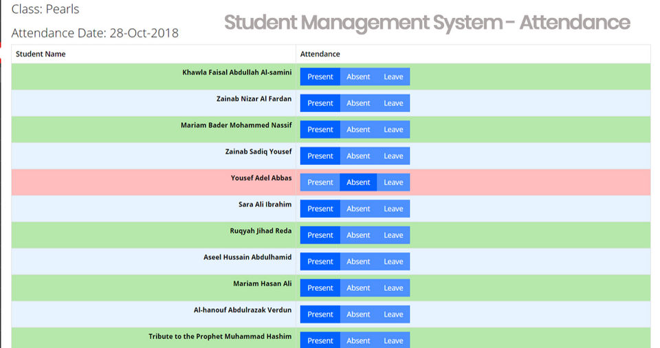
Task: Click the name Yousef Adel Abbas
Action: click(261, 178)
